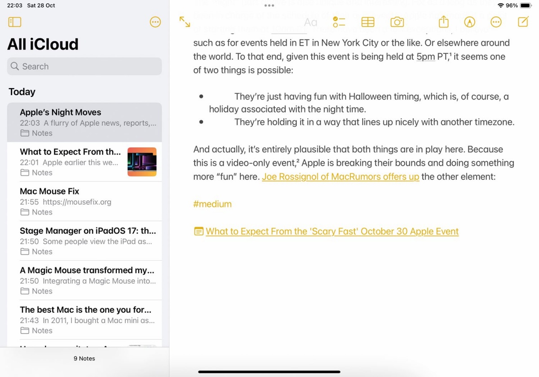Tap the All iCloud title
Image resolution: width=539 pixels, height=377 pixels.
(x=43, y=44)
